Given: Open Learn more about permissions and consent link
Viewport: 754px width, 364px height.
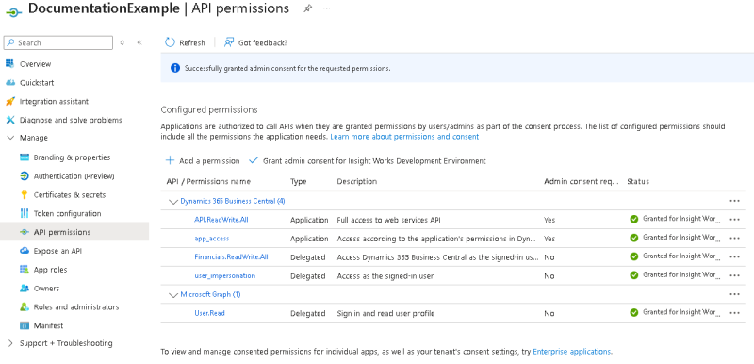Looking at the screenshot, I should point(404,137).
